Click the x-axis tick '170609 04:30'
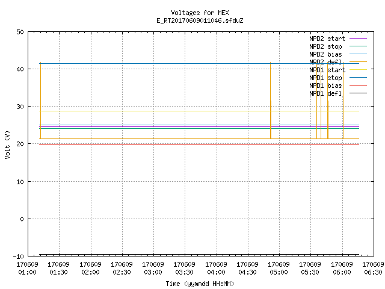Screen dimensions: 385x289 pyautogui.click(x=247, y=269)
